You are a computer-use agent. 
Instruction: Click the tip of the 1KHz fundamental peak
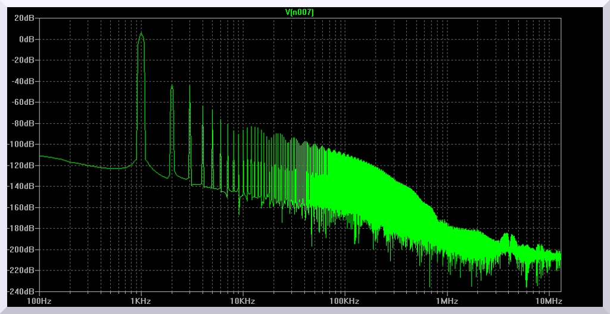141,33
